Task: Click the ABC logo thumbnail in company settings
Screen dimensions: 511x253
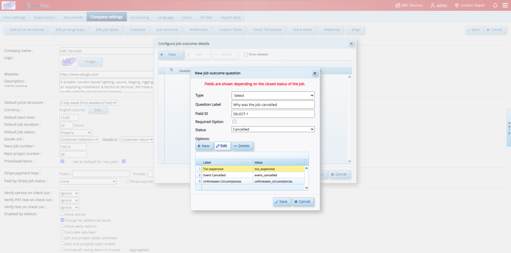Action: click(68, 61)
